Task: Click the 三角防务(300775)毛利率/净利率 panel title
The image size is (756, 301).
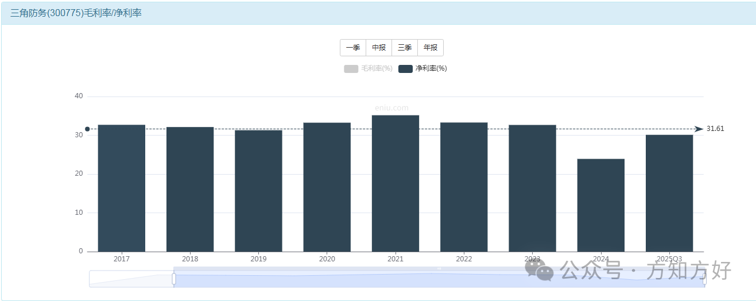Action: (x=76, y=13)
